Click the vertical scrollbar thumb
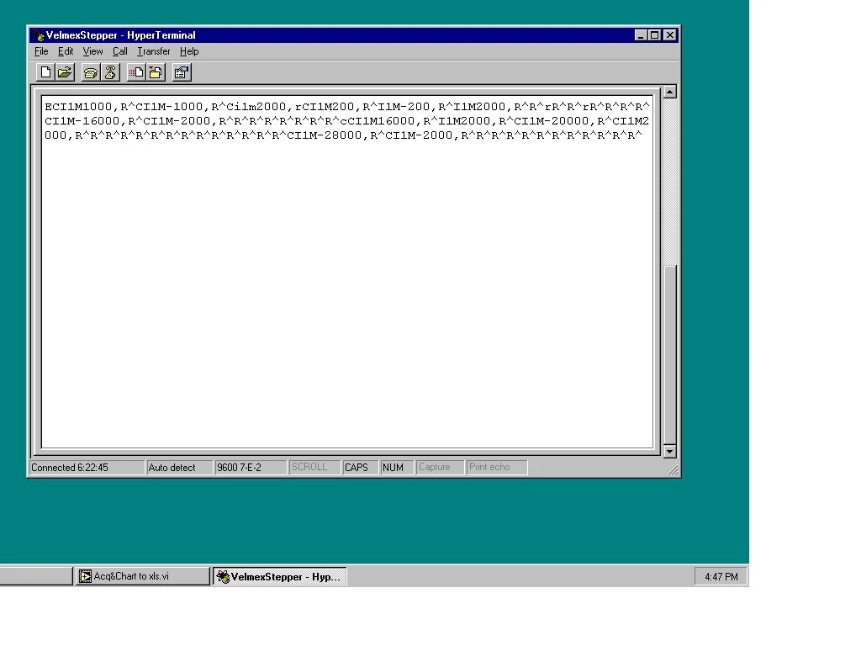 (x=669, y=354)
